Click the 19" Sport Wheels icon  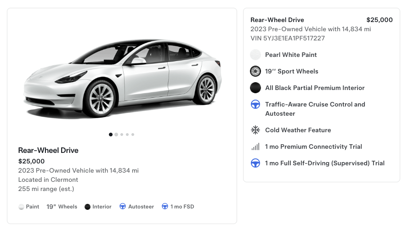(x=255, y=71)
